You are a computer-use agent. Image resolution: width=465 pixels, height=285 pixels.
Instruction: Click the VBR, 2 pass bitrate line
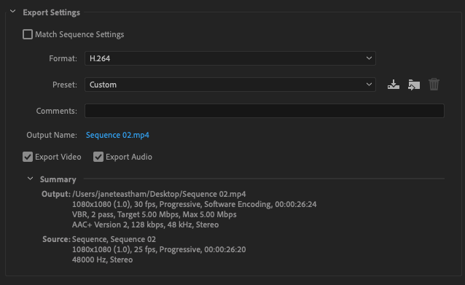[155, 214]
